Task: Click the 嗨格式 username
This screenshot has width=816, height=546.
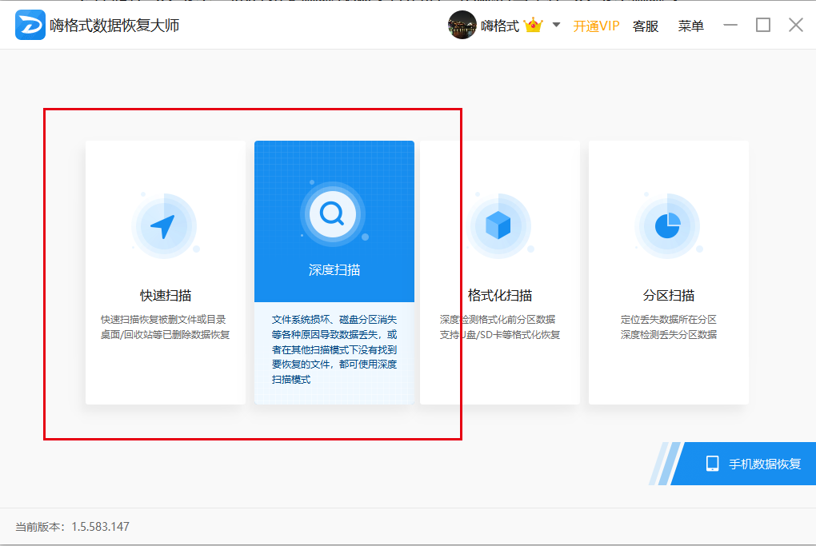Action: [499, 26]
